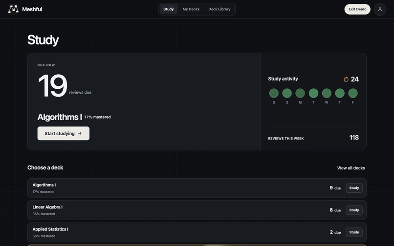Click the large 19 reviews due number
The height and width of the screenshot is (246, 394).
[52, 85]
